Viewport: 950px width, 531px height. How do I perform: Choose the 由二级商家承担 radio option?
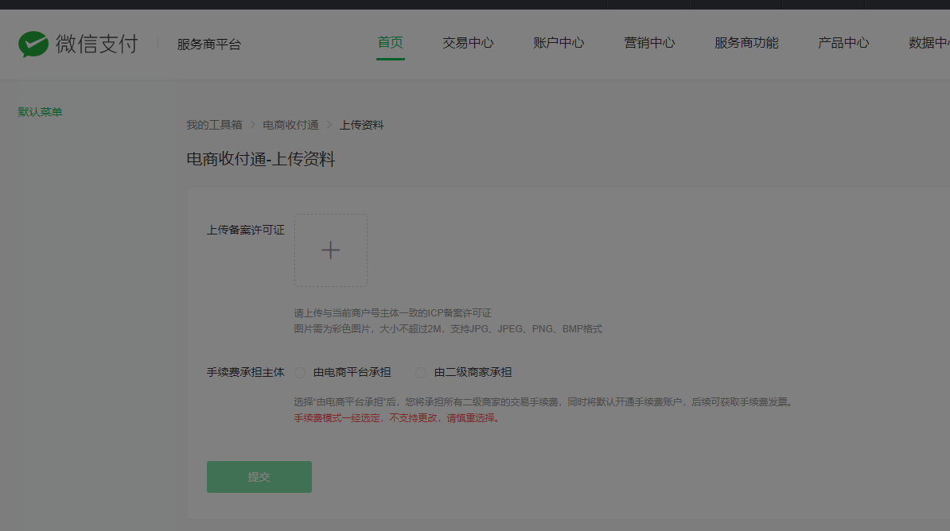tap(421, 372)
